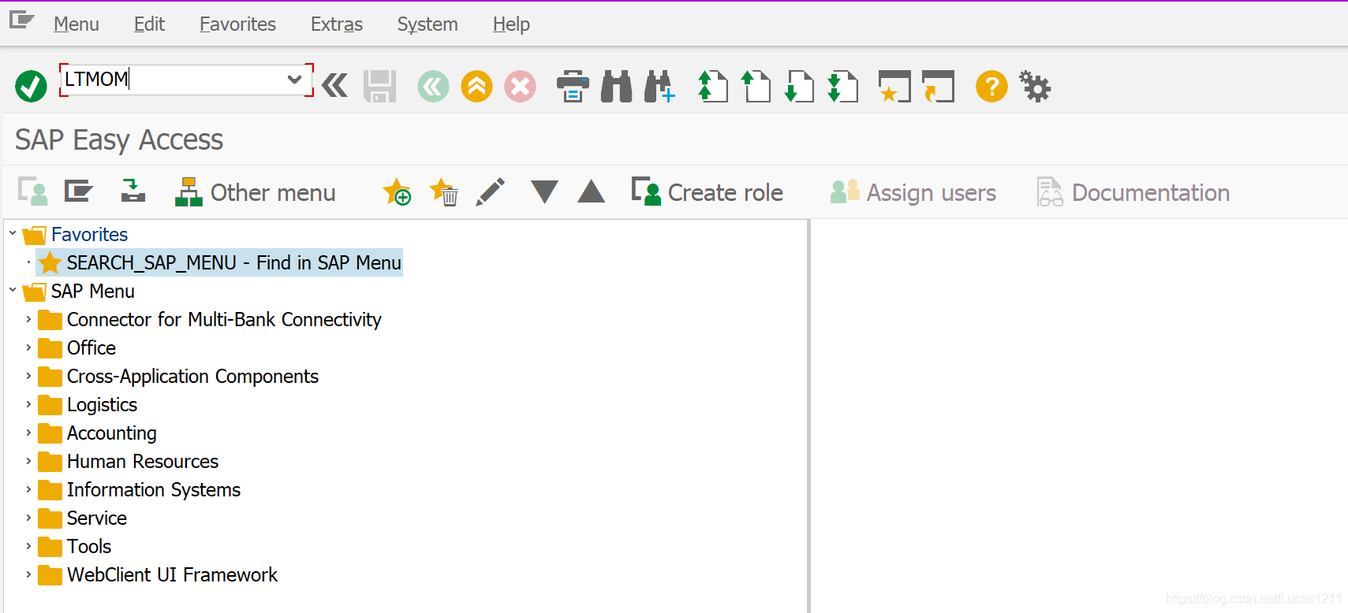Select Information Systems tree item text

click(x=154, y=489)
